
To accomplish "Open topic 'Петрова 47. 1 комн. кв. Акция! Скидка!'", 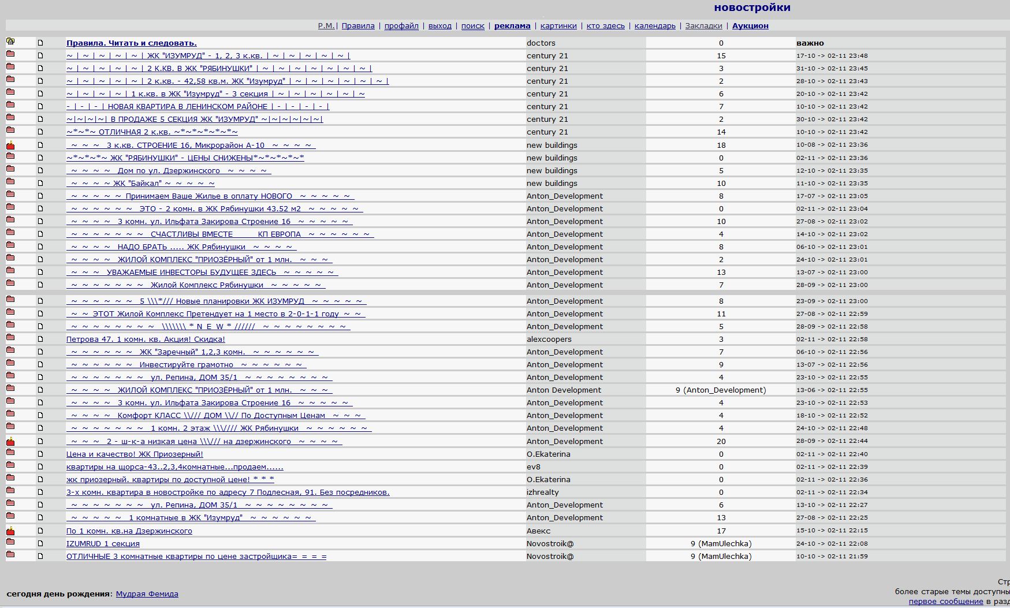I will (x=146, y=340).
